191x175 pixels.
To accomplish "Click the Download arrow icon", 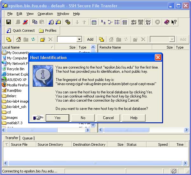I will tap(77, 22).
